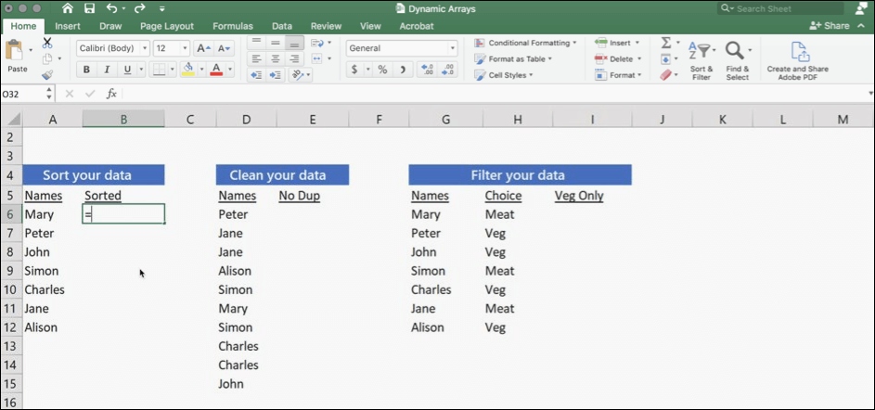
Task: Click the Undo arrow icon
Action: click(112, 8)
